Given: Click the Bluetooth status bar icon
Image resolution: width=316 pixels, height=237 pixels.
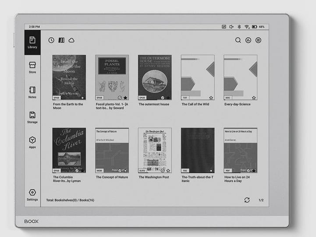Looking at the screenshot, I should (x=239, y=27).
